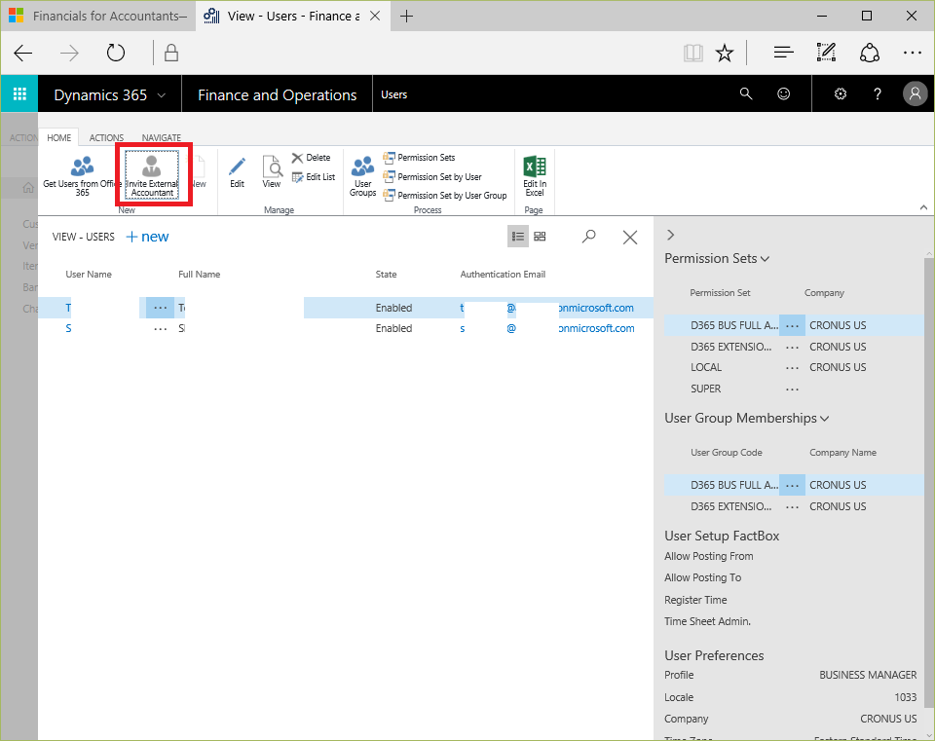Click user name link S
The height and width of the screenshot is (741, 935).
[x=68, y=328]
